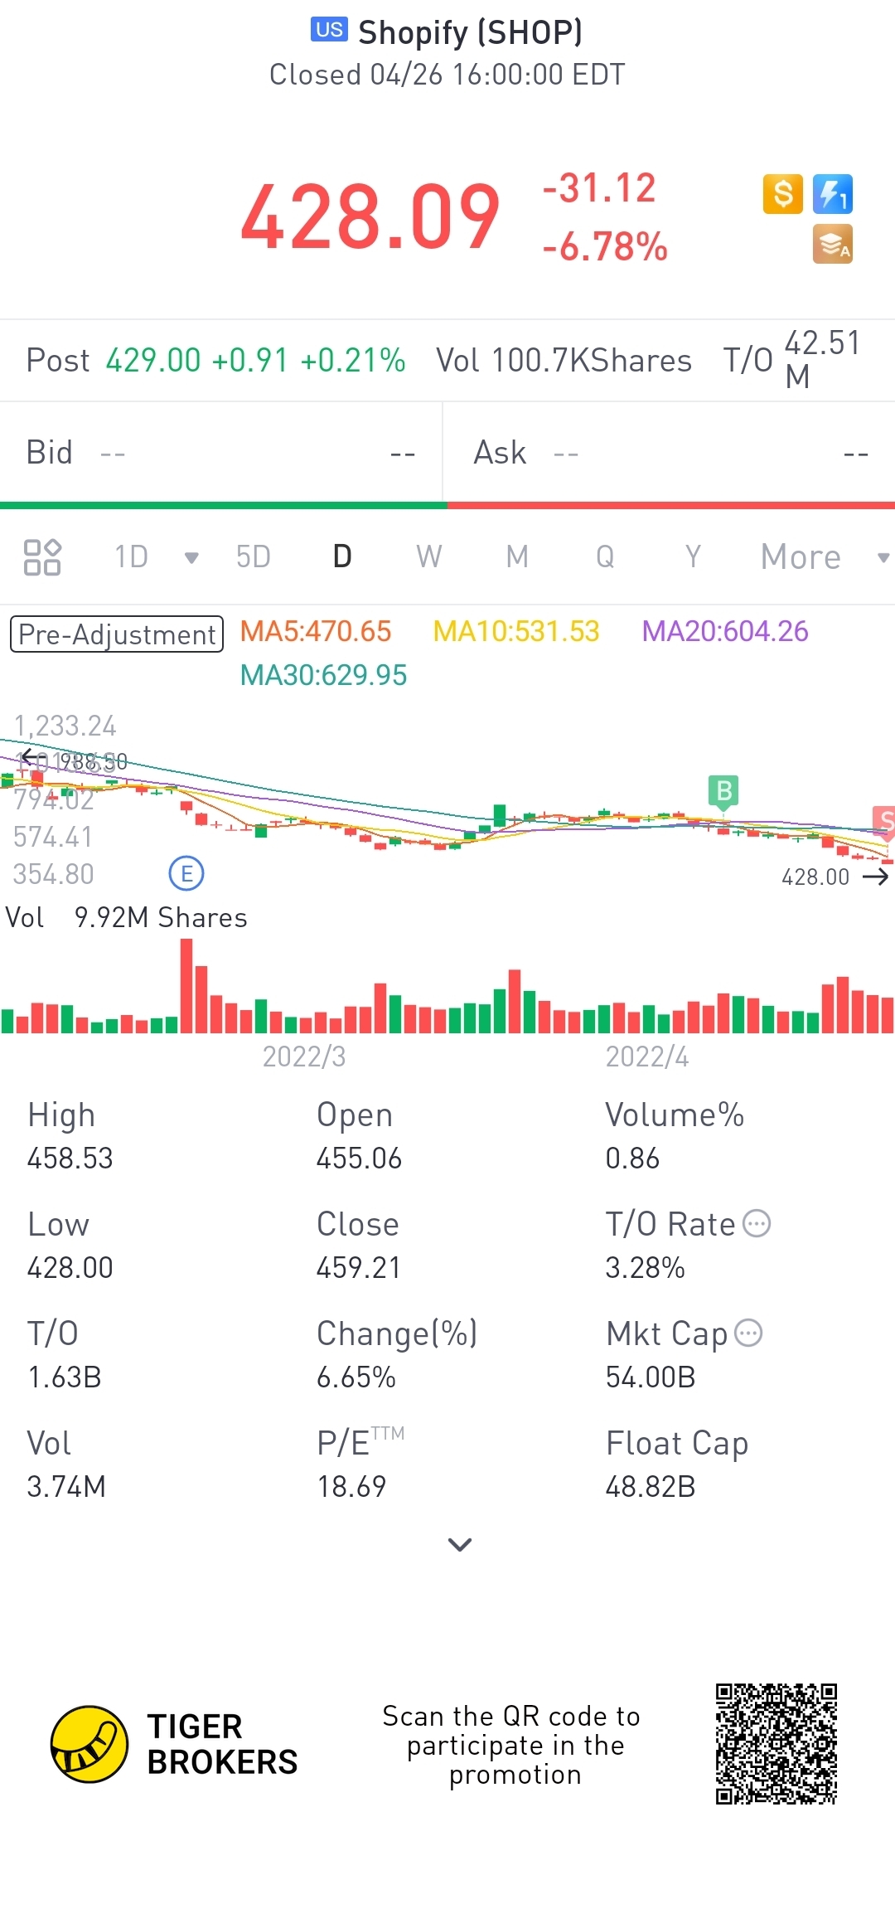Tap the Low 428.00 stat value

coord(70,1267)
